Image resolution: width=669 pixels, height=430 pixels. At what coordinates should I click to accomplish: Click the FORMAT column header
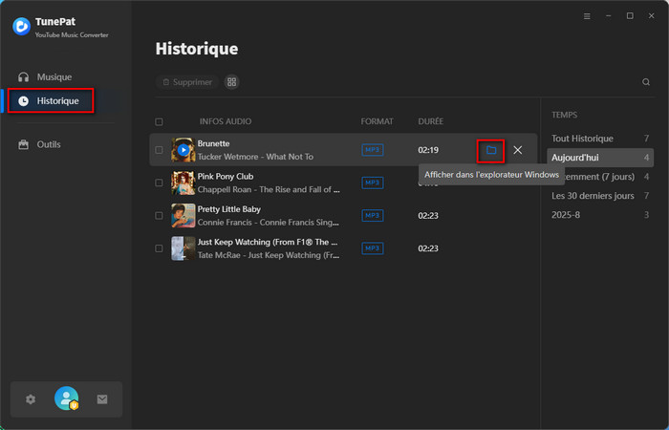point(378,121)
